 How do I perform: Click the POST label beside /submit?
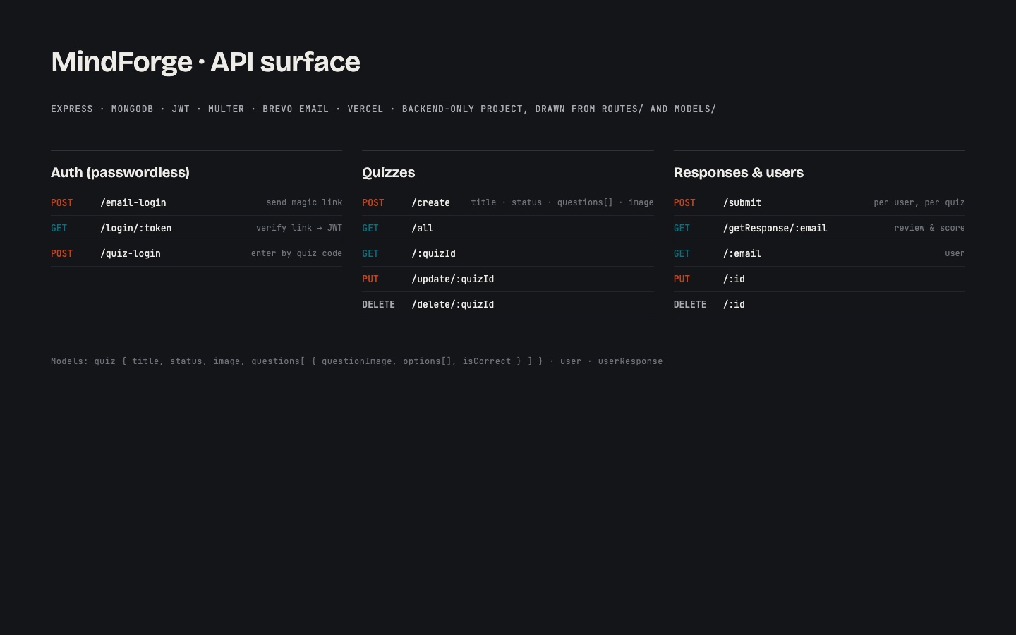tap(684, 202)
